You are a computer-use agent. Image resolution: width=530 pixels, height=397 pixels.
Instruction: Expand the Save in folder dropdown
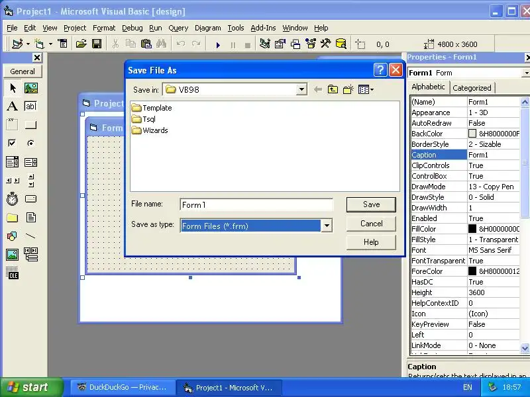pos(301,90)
